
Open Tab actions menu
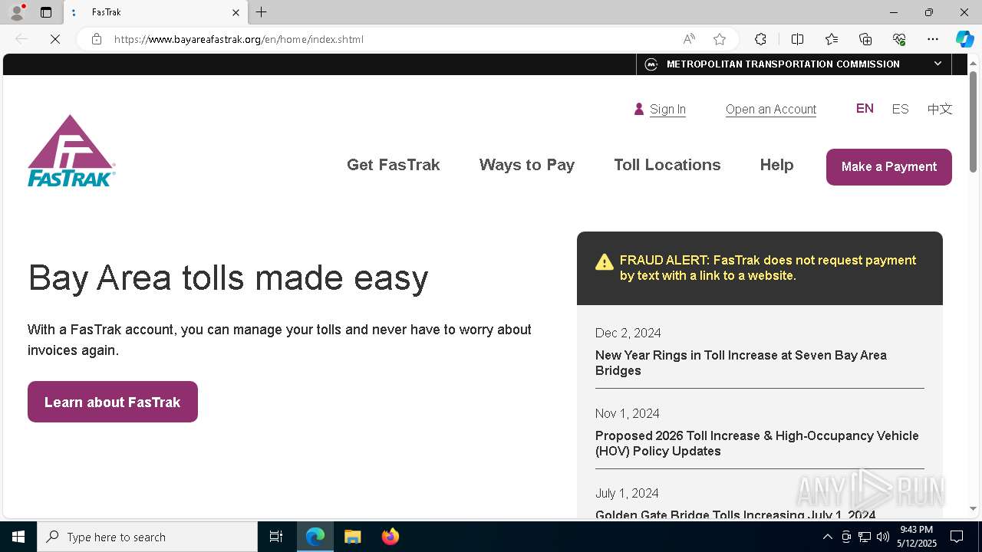(46, 12)
